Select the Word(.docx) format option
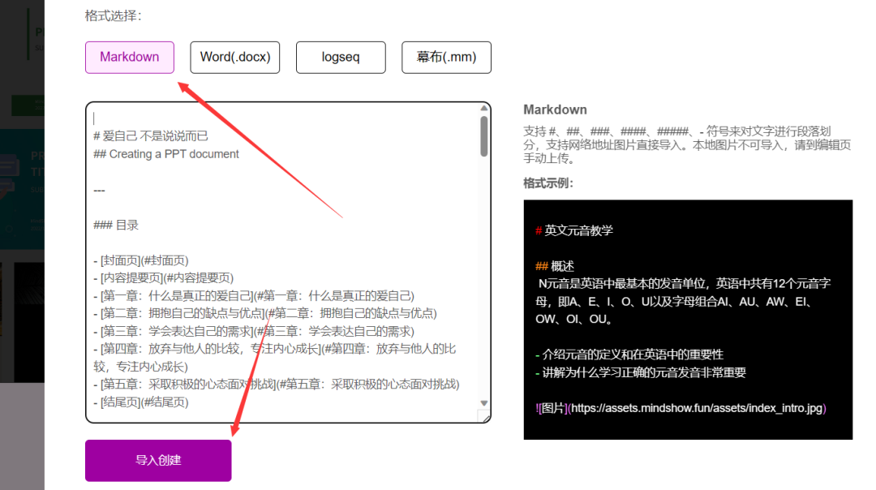This screenshot has height=490, width=876. click(234, 57)
